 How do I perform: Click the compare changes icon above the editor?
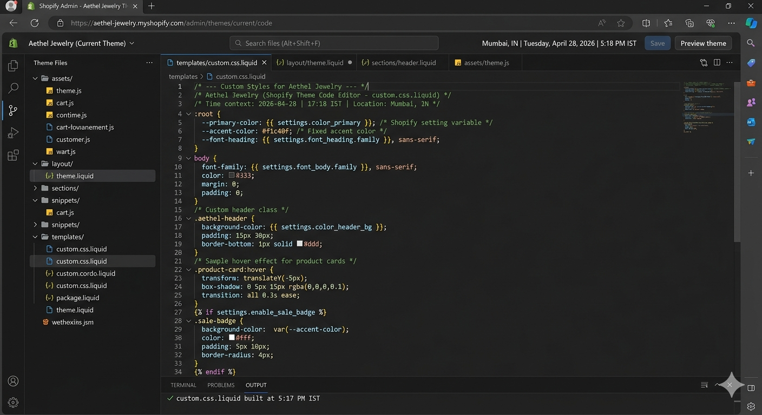pos(704,63)
